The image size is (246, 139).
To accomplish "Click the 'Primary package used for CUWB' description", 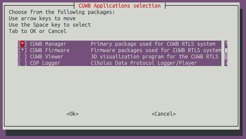I will [x=153, y=44].
